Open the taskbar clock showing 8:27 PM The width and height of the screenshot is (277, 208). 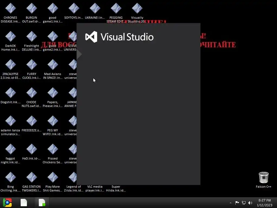pyautogui.click(x=265, y=203)
